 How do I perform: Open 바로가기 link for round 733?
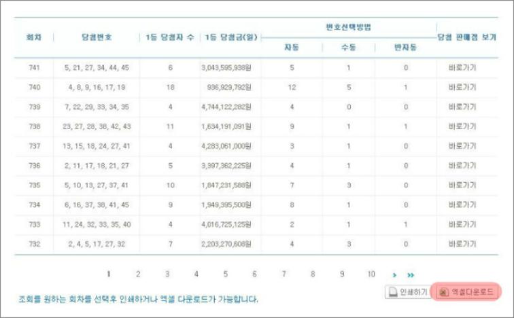[x=462, y=224]
